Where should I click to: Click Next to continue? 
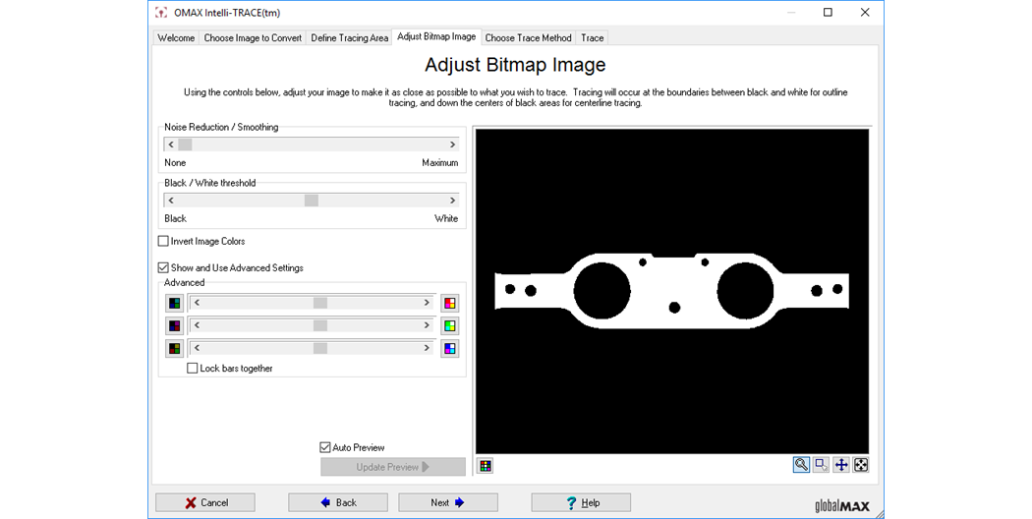click(x=447, y=502)
